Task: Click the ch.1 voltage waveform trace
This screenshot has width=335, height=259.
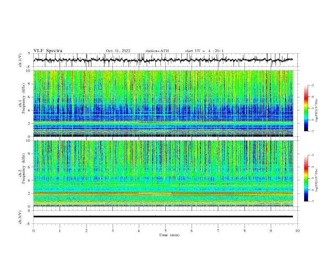Action: tap(163, 60)
